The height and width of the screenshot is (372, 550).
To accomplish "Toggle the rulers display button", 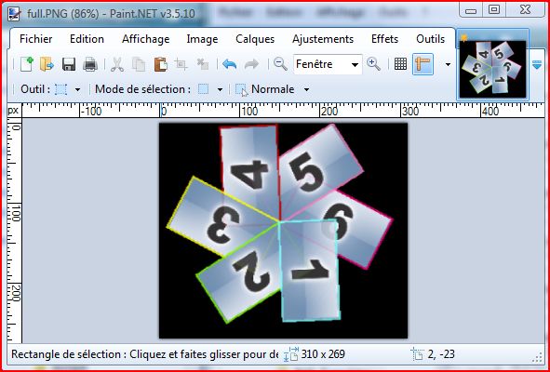I will pyautogui.click(x=423, y=64).
